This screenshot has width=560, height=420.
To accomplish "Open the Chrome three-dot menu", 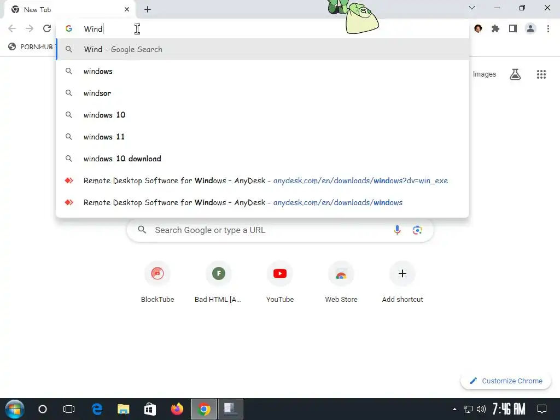I will (x=548, y=28).
